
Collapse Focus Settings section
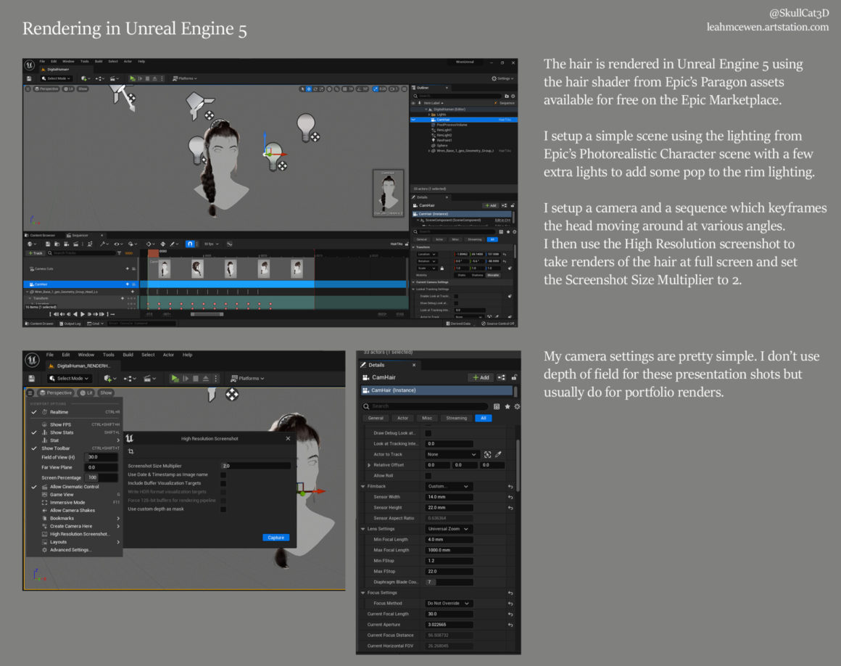(x=363, y=593)
